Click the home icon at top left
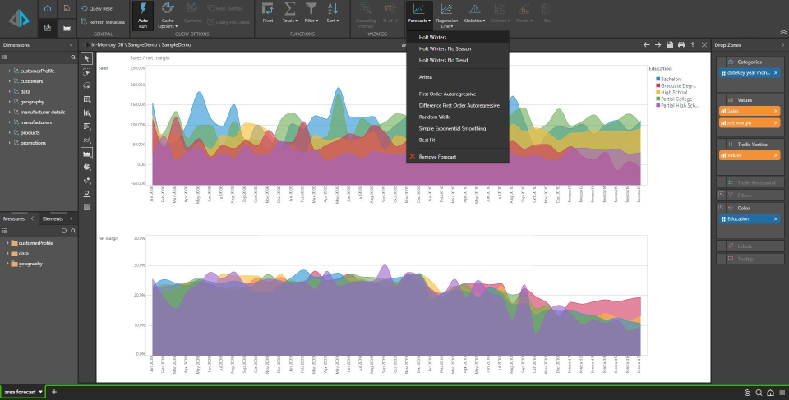The image size is (789, 400). [48, 8]
